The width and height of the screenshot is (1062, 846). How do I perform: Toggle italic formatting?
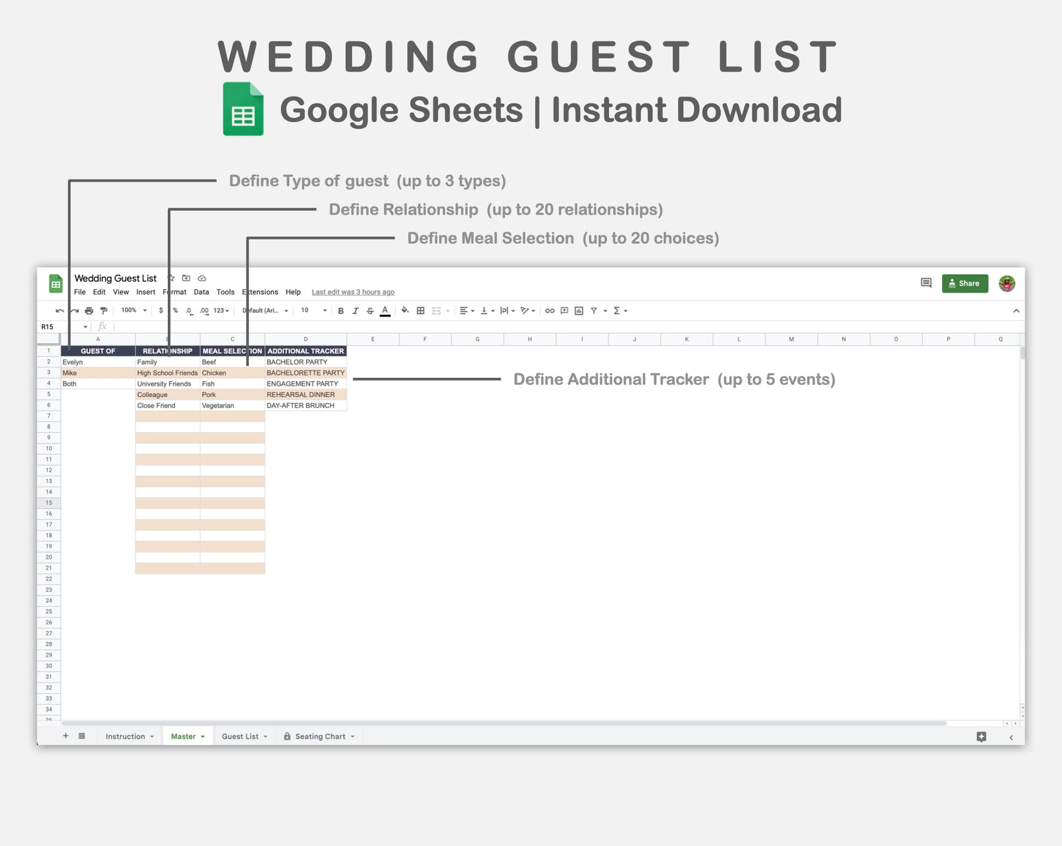click(x=355, y=311)
